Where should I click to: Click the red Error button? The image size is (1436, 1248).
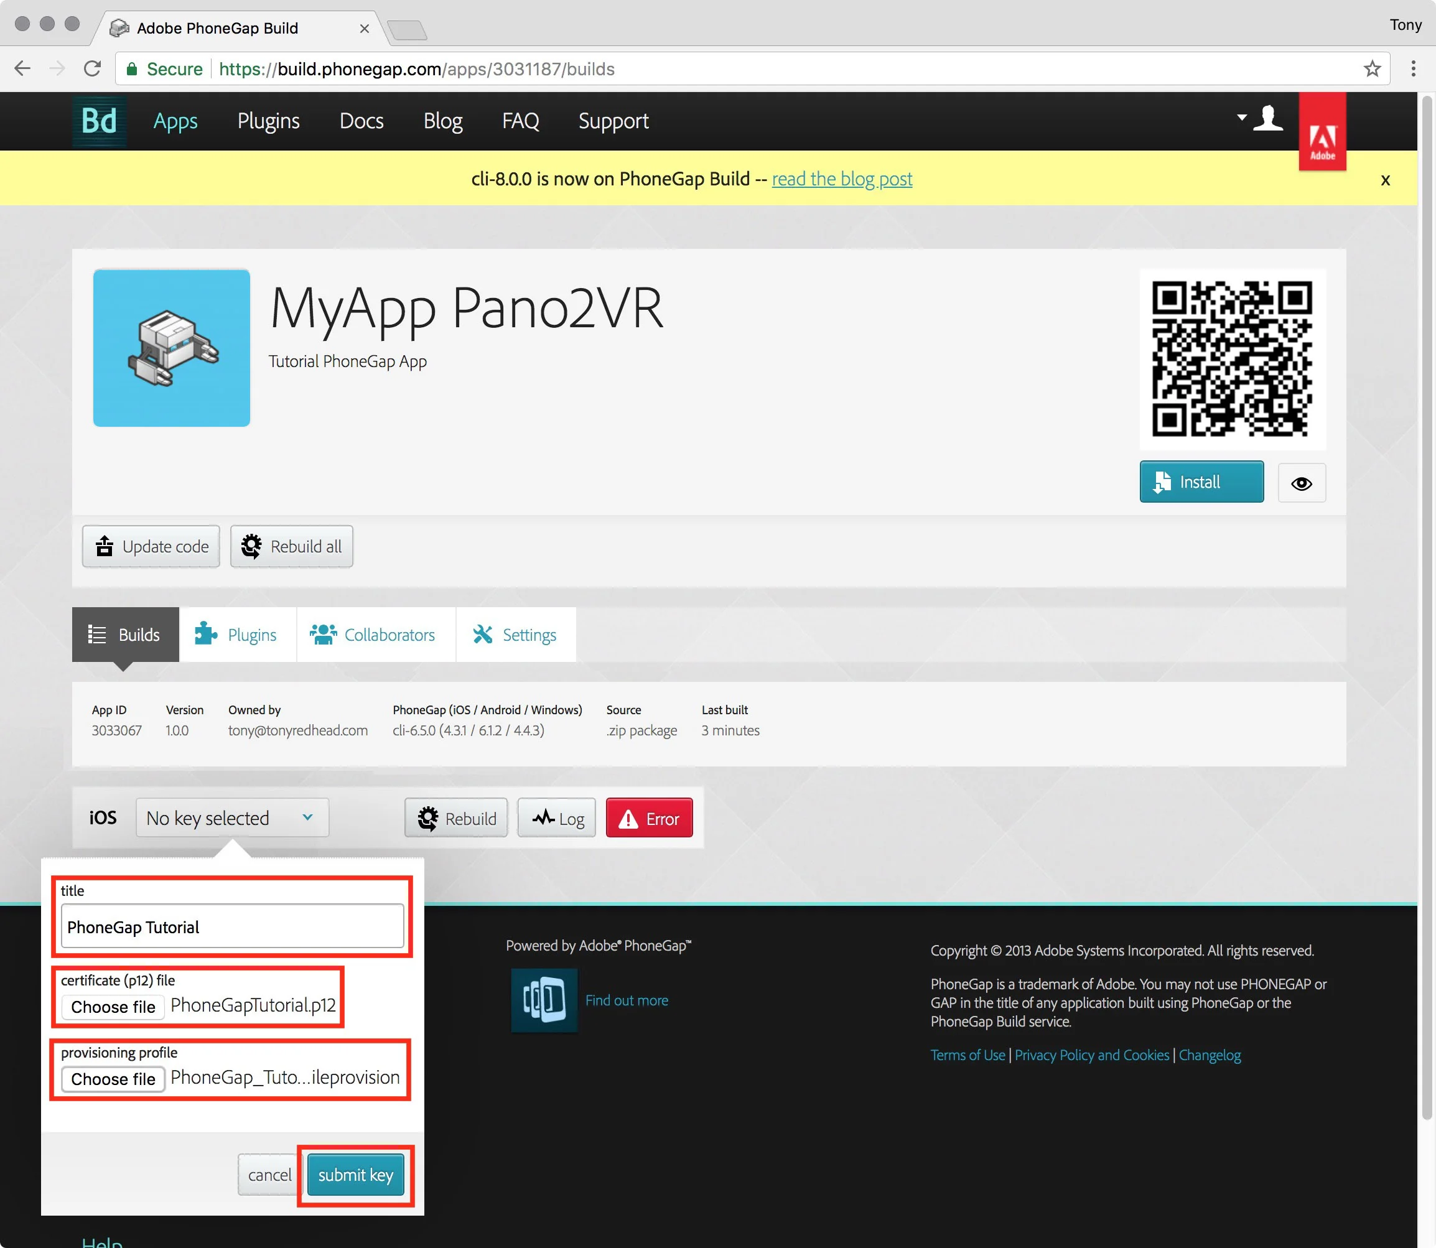[x=649, y=818]
